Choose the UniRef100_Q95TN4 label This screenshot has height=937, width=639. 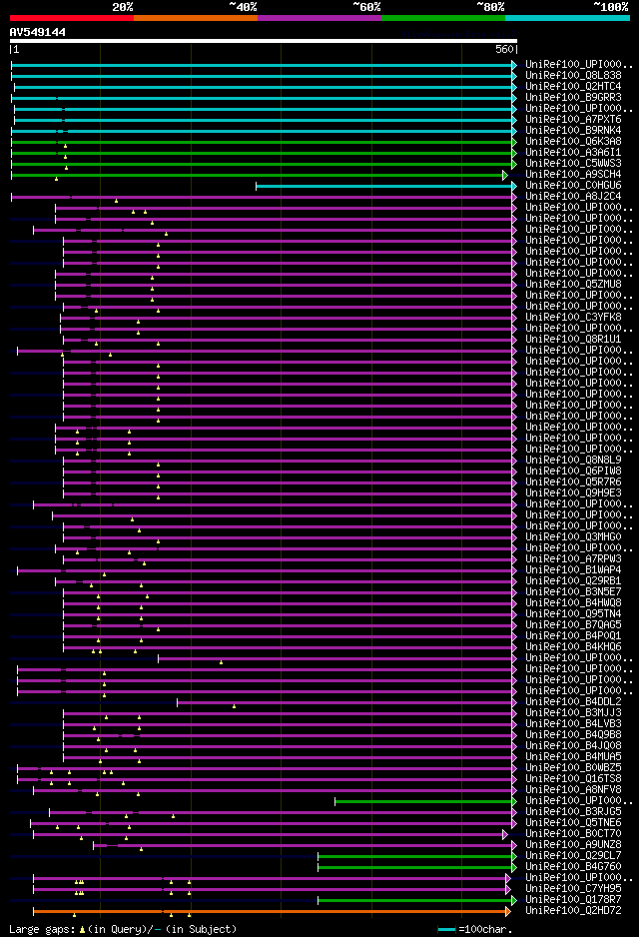point(573,613)
